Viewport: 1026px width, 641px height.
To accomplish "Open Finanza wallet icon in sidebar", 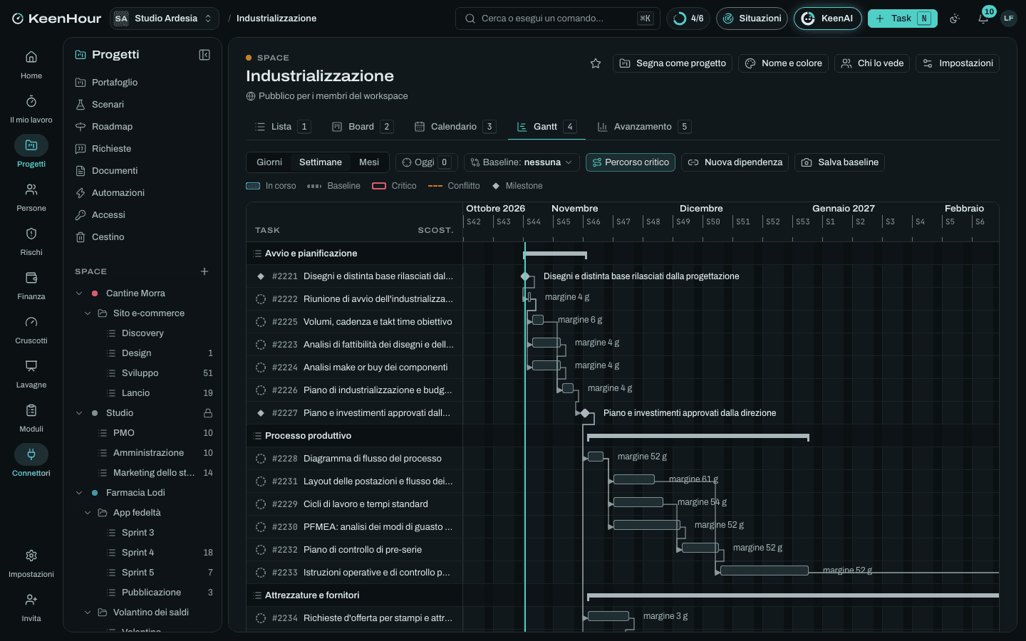I will click(x=31, y=278).
